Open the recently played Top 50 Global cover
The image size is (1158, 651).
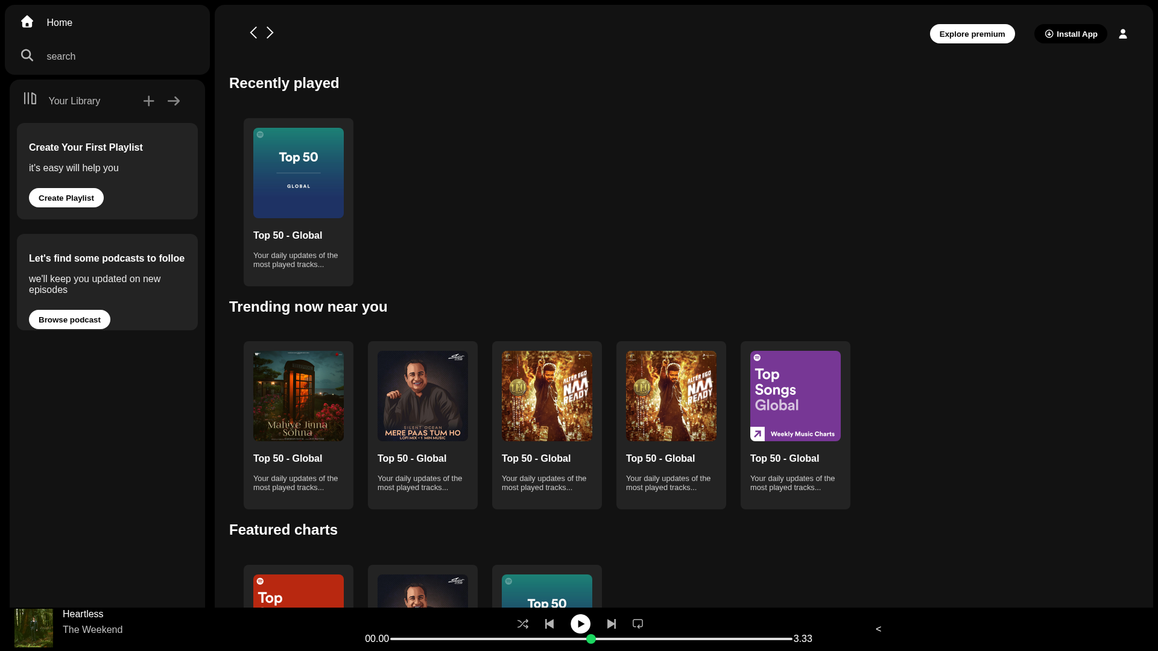coord(299,173)
